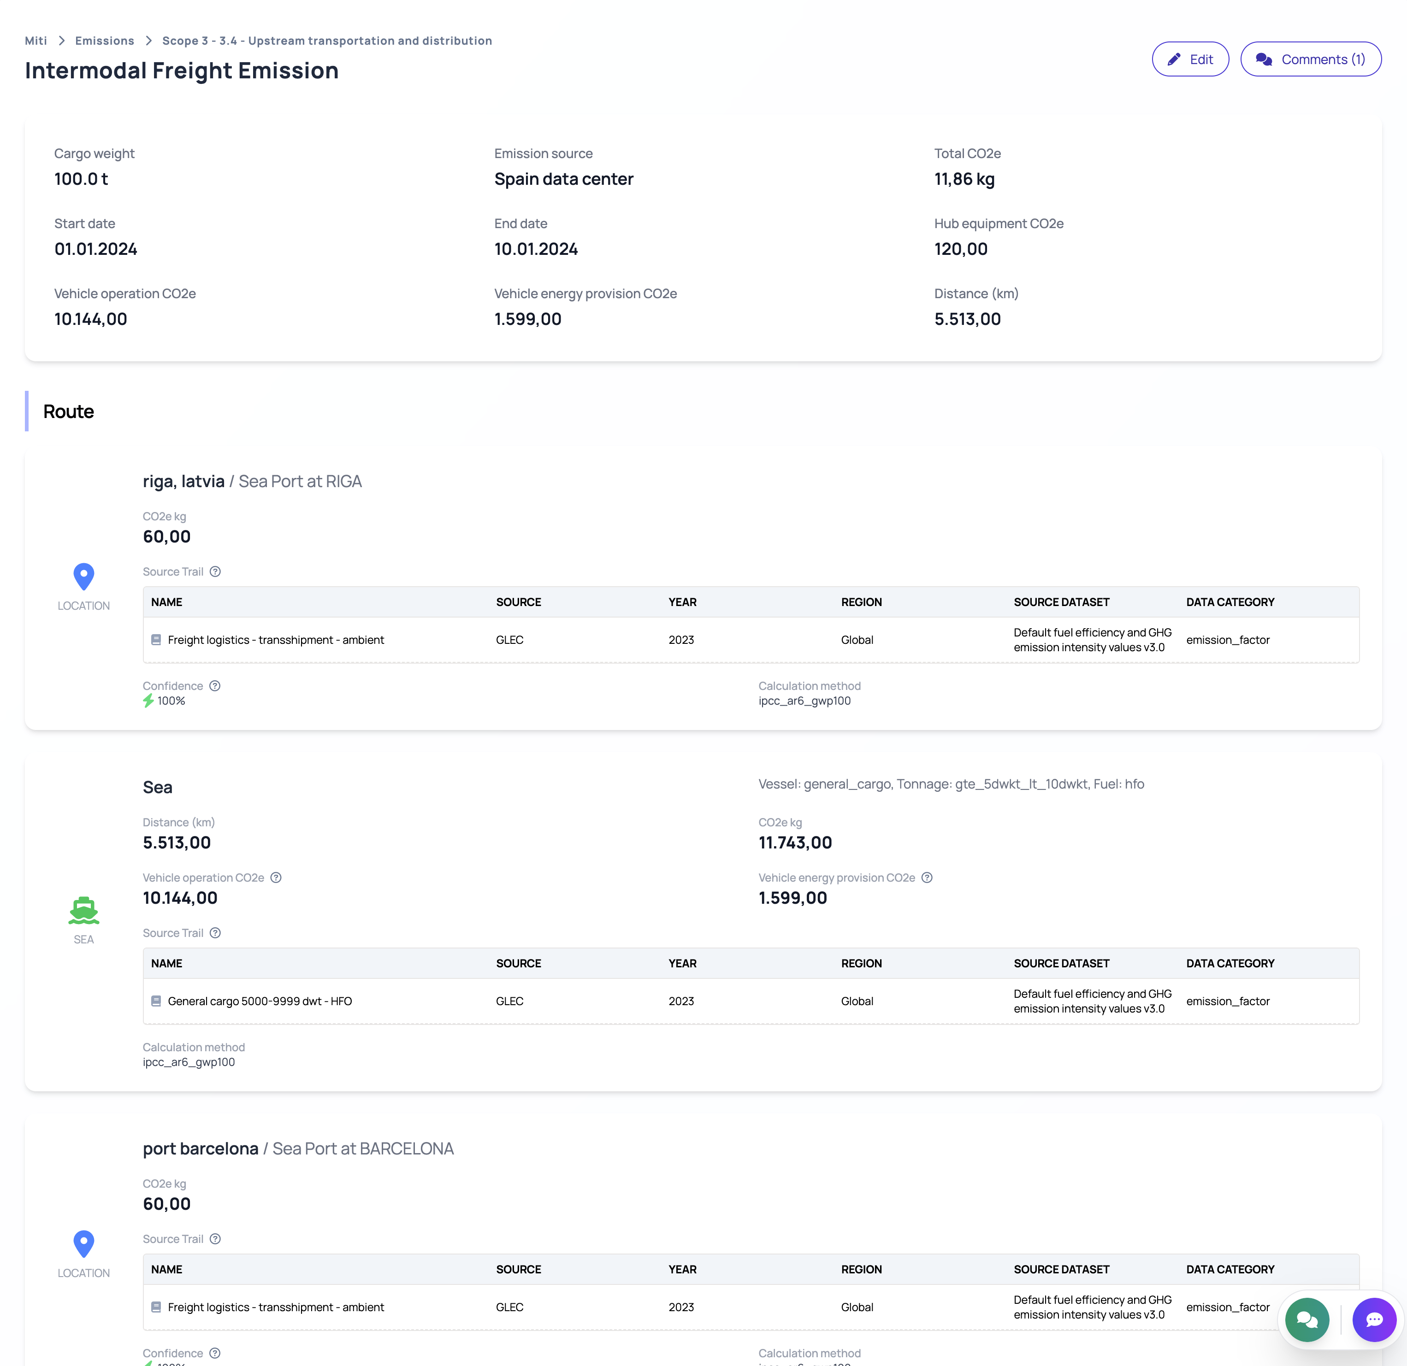Screen dimensions: 1407x1366
Task: Go to Miti breadcrumb
Action: pos(36,41)
